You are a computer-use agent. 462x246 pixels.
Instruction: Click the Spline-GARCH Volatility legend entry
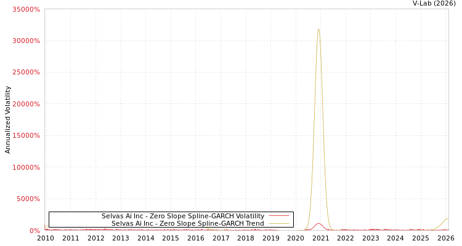[x=183, y=216]
